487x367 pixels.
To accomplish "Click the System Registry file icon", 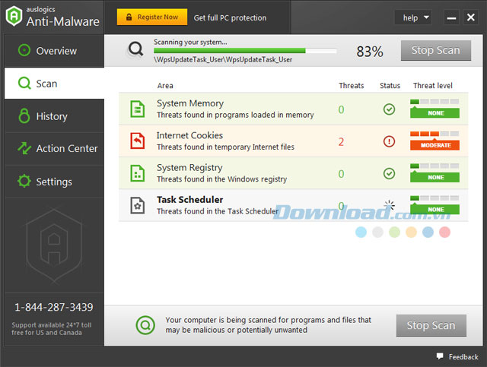I will [137, 173].
